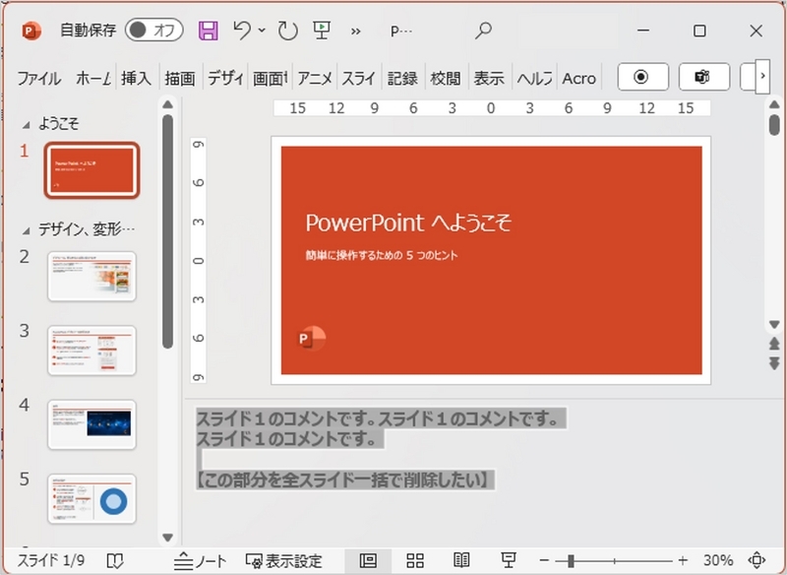The width and height of the screenshot is (787, 575).
Task: Click thumbnail pane scroll down arrow
Action: [167, 538]
